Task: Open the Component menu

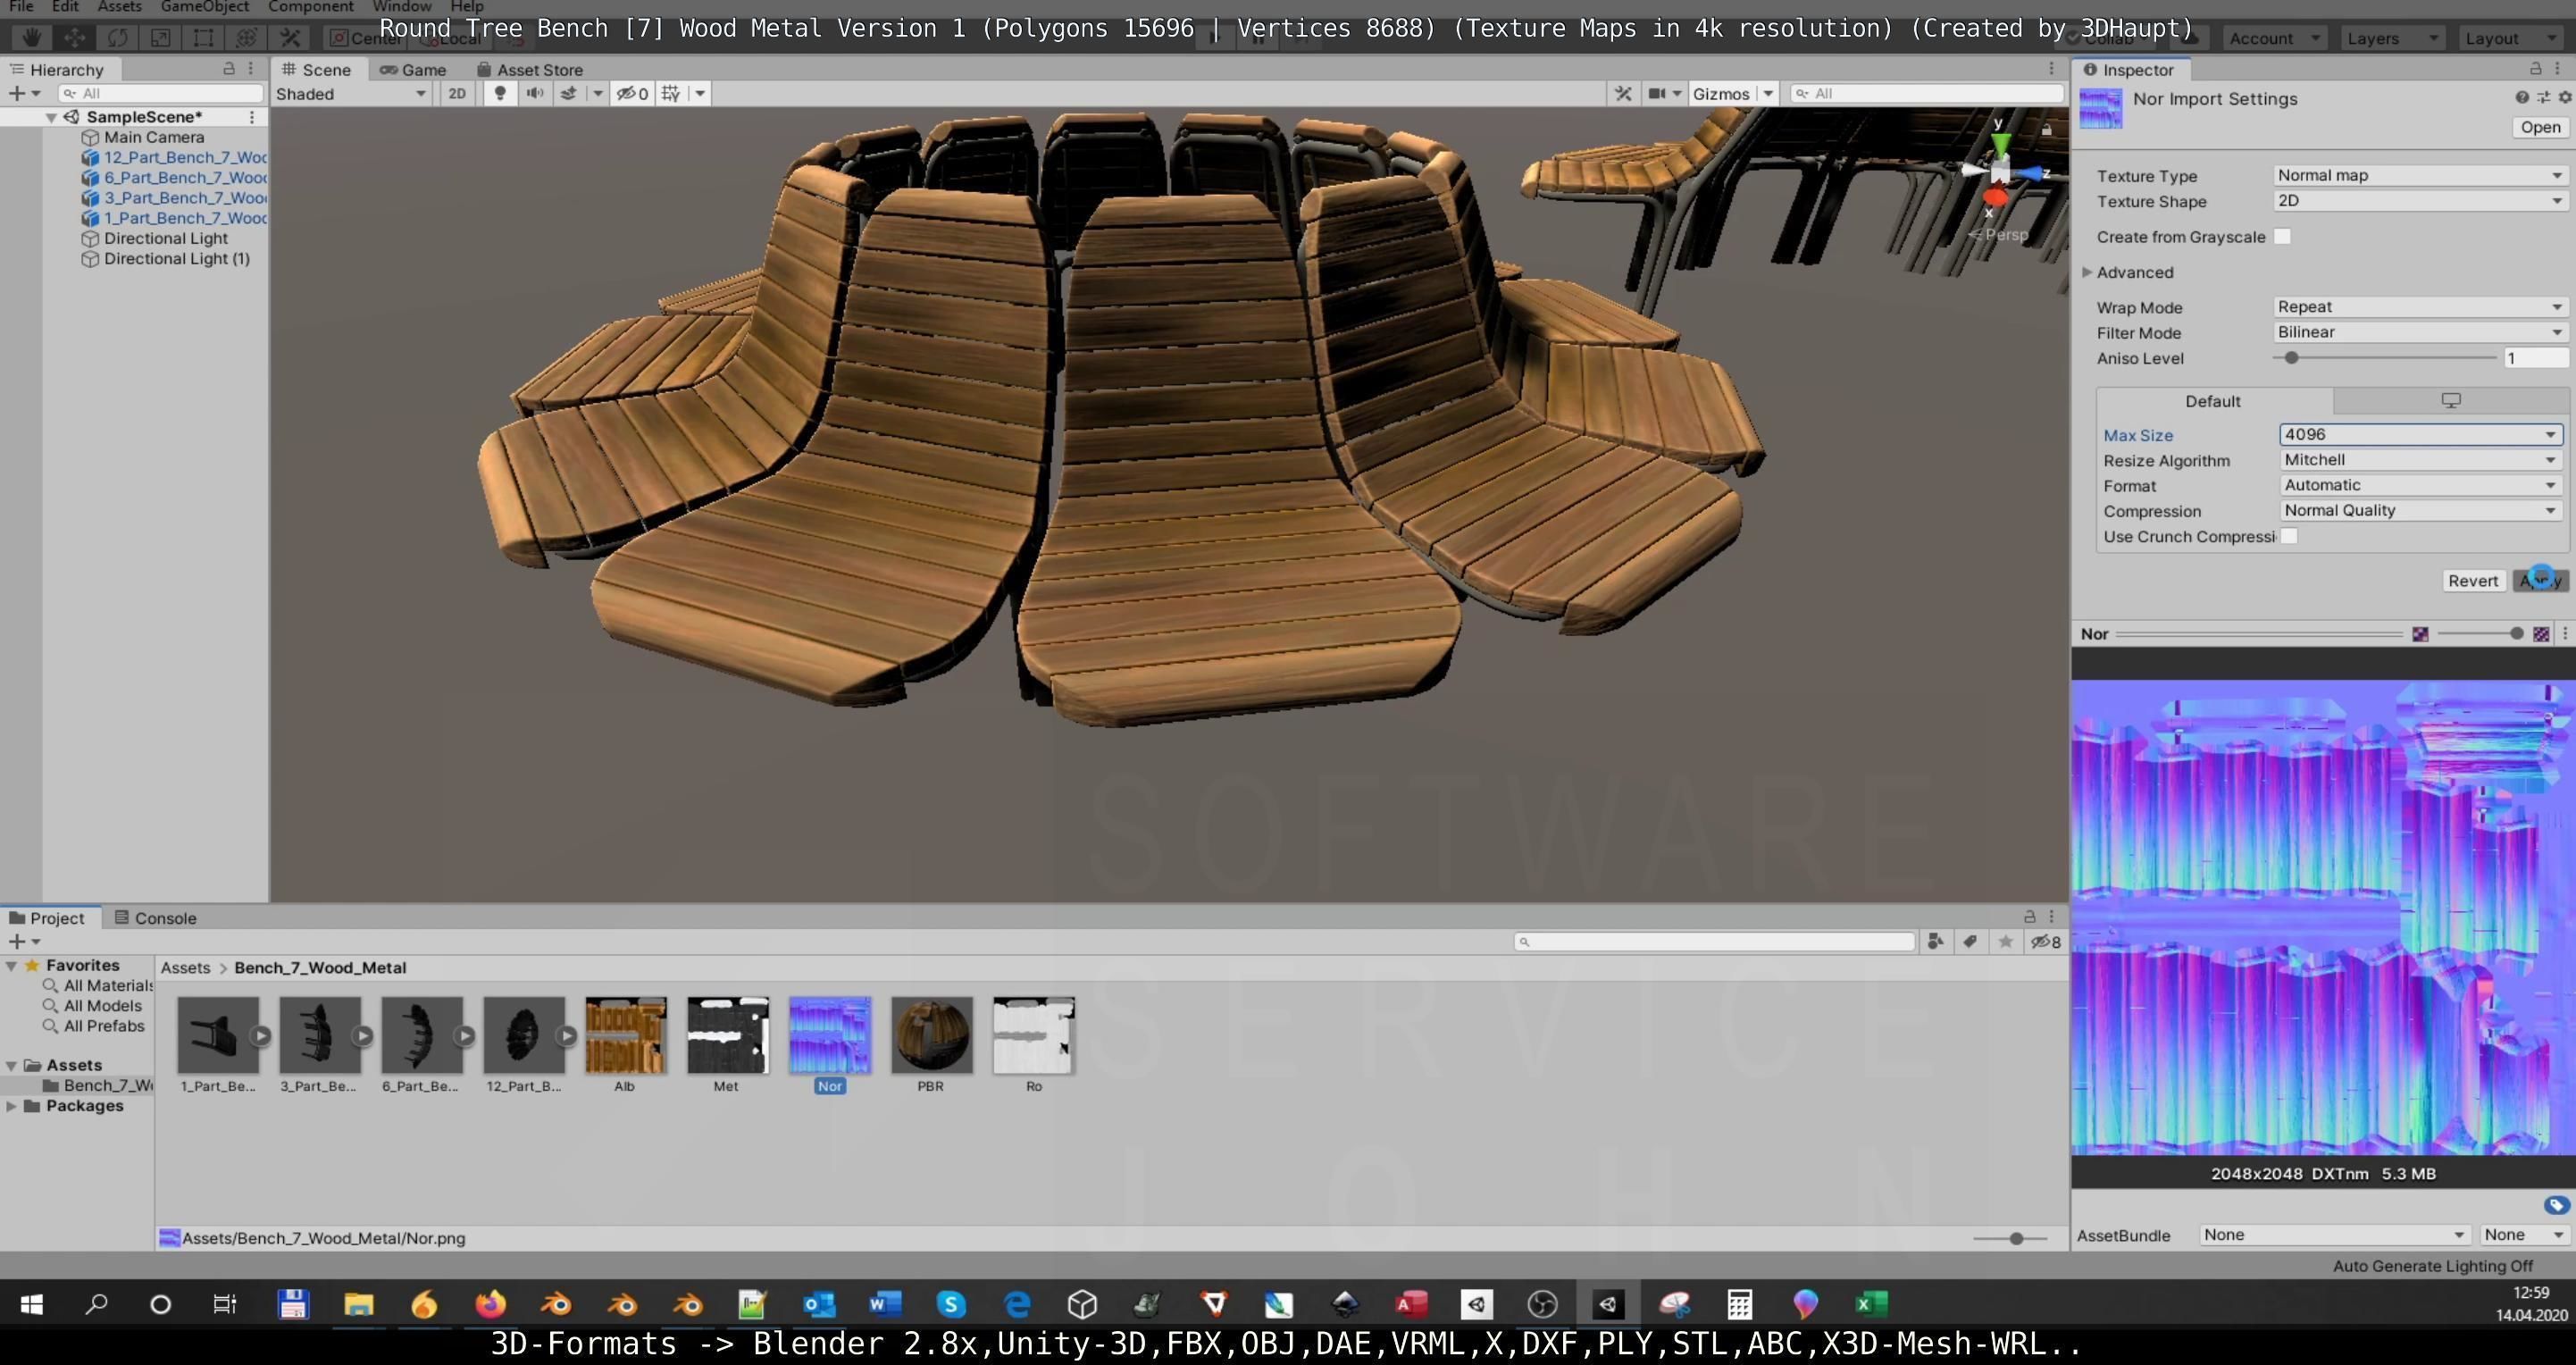Action: [x=310, y=7]
